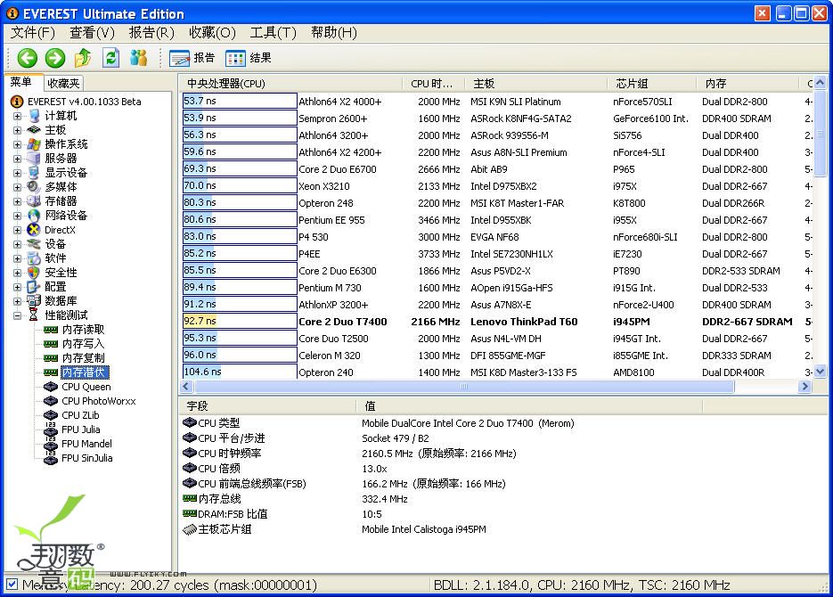Open the 报告(R) menu
This screenshot has width=833, height=597.
[x=151, y=33]
